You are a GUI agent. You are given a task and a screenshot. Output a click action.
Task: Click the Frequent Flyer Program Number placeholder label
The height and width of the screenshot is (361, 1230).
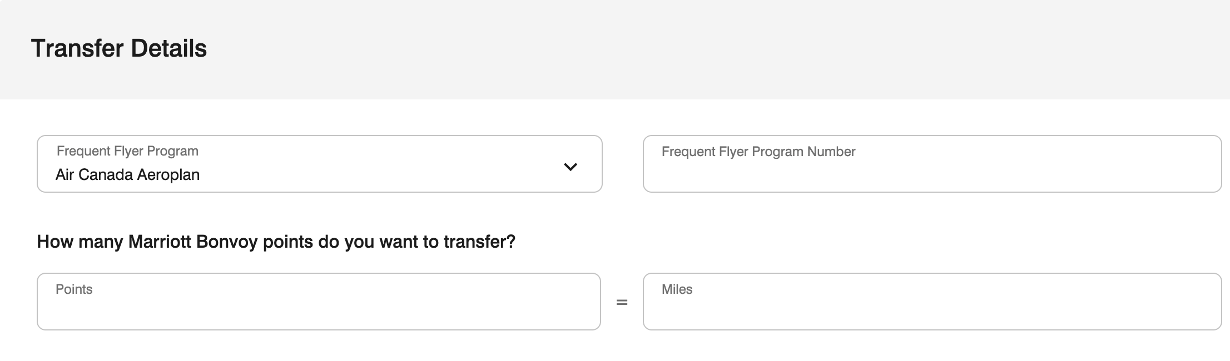pos(758,152)
